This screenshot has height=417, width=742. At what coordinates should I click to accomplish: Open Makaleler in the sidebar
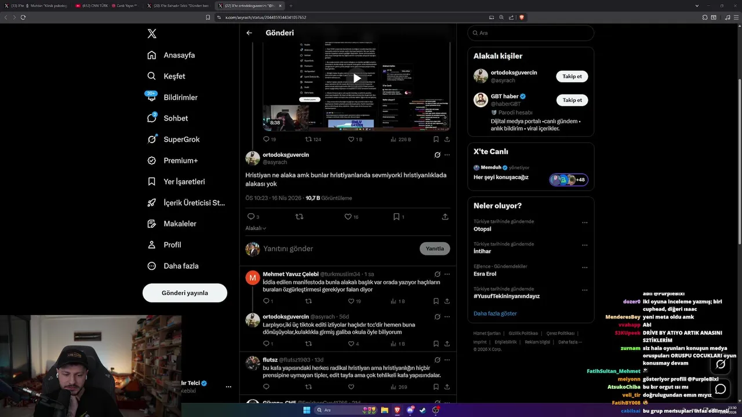(172, 224)
